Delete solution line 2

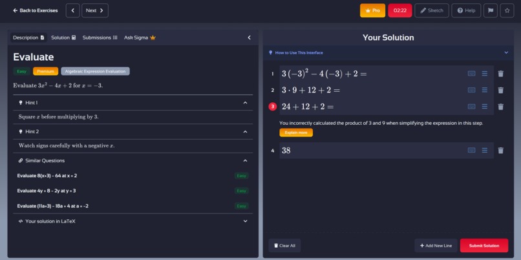(x=501, y=91)
